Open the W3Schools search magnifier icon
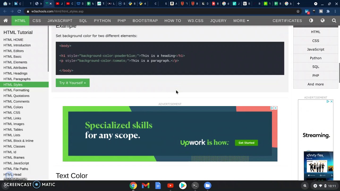The height and width of the screenshot is (191, 340). (x=334, y=20)
